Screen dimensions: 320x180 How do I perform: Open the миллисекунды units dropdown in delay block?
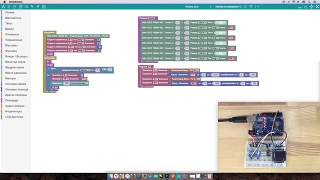point(79,83)
